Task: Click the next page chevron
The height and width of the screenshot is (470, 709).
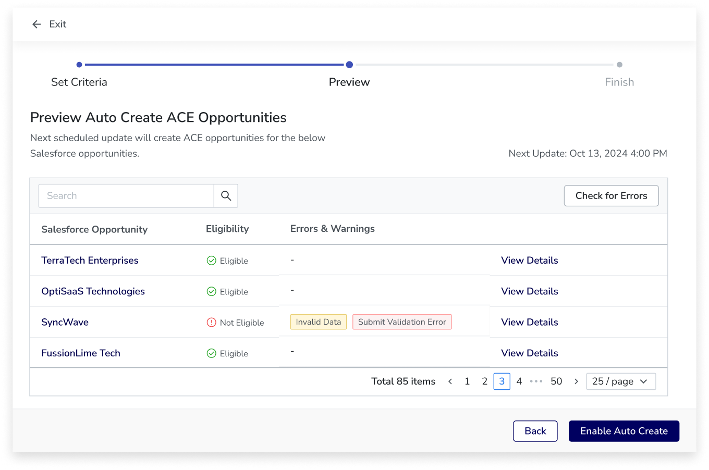Action: 576,381
